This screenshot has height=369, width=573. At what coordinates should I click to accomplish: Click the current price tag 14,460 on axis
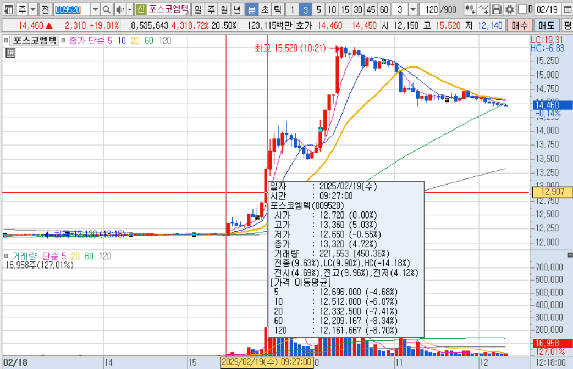click(x=552, y=105)
